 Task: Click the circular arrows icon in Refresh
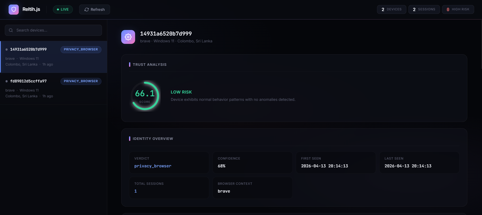87,10
